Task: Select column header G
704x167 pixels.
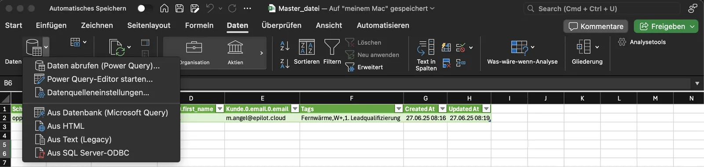Action: (425, 99)
